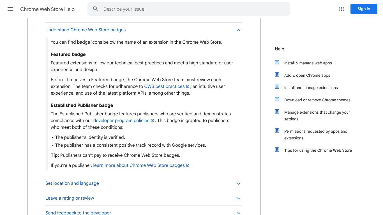Click the article icon beside Install & manage web apps
The image size is (383, 215).
point(277,62)
